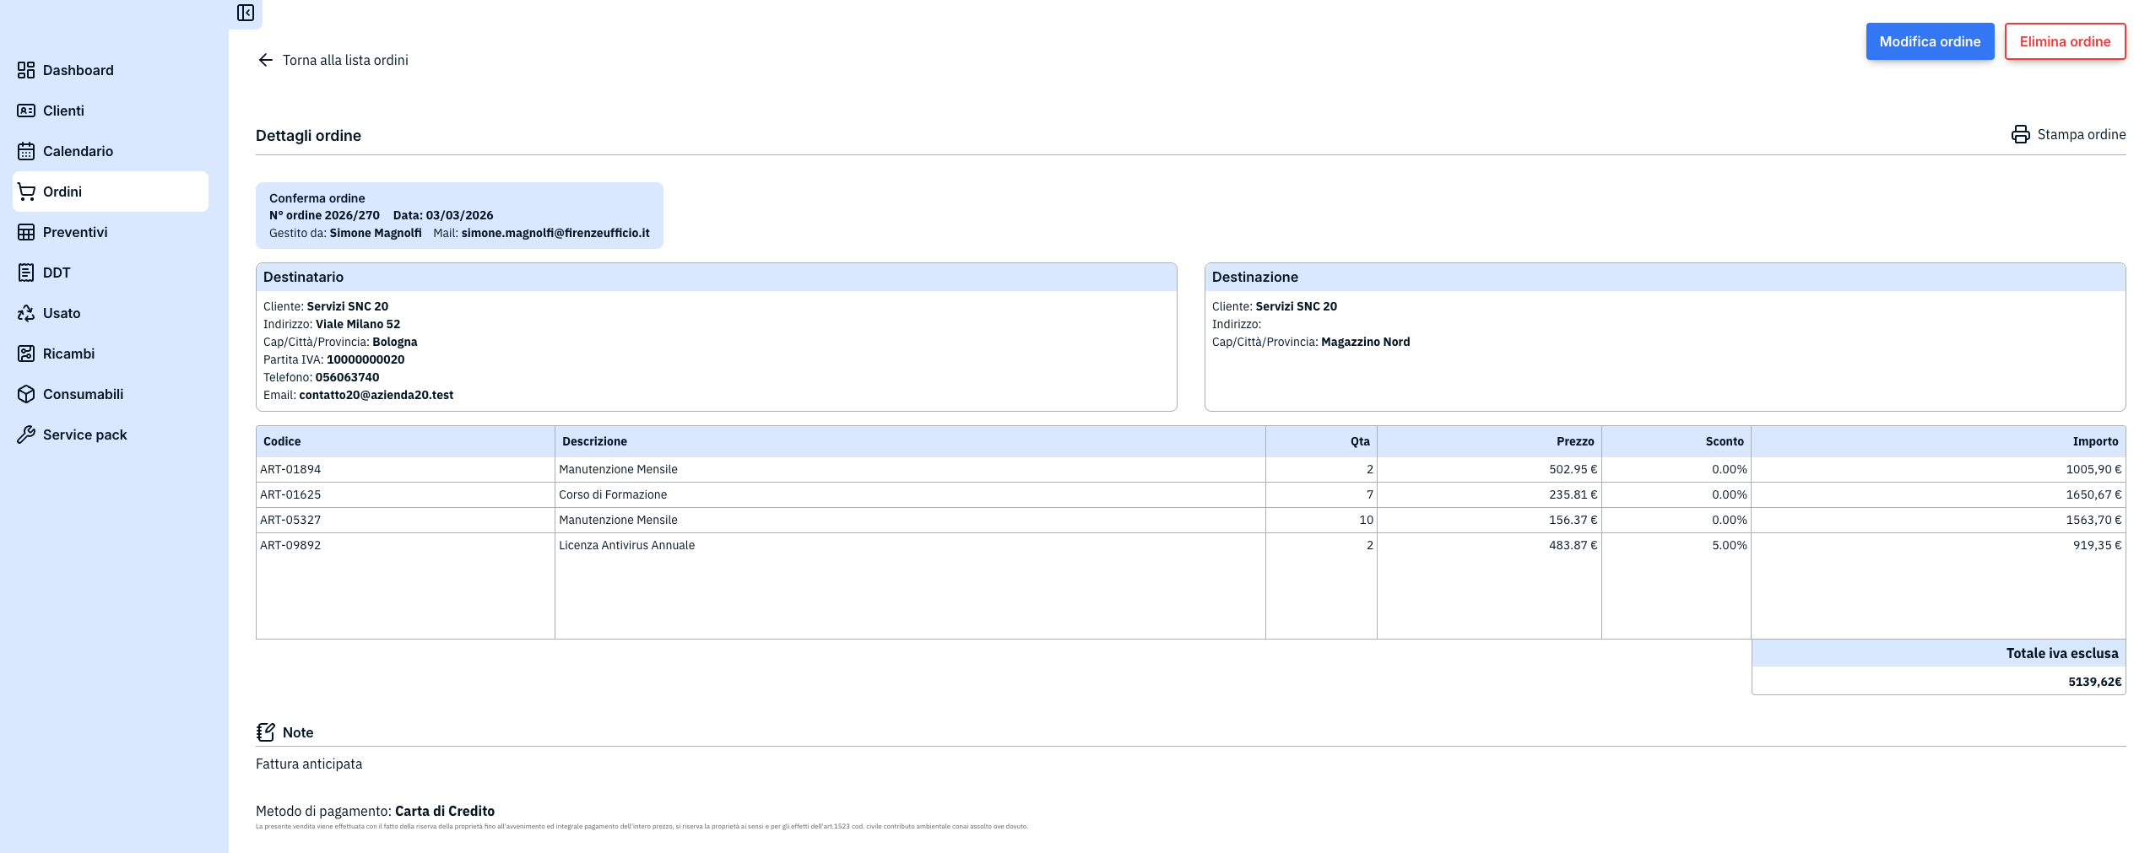Open the Usato recycle icon

[25, 313]
